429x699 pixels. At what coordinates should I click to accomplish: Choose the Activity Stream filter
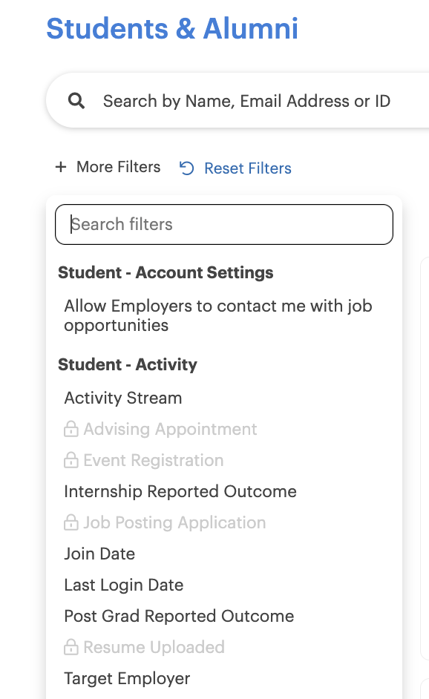pos(123,398)
